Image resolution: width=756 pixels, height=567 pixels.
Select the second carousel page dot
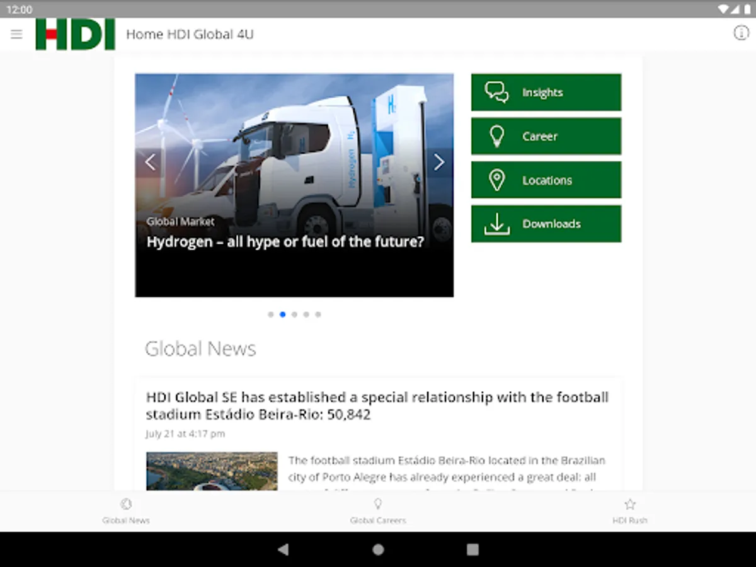[x=283, y=314]
